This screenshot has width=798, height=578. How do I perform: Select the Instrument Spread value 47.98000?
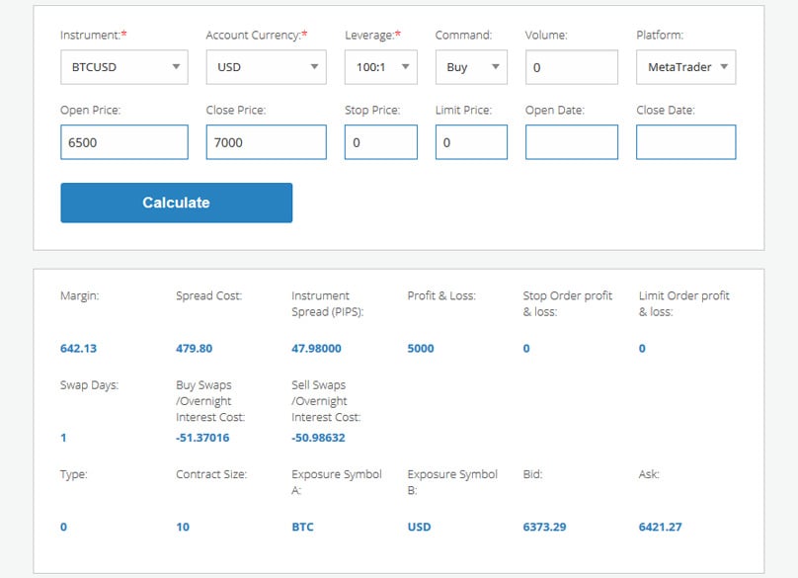(316, 349)
